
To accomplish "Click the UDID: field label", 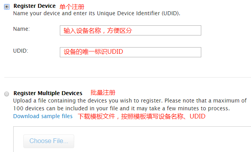I will [21, 51].
